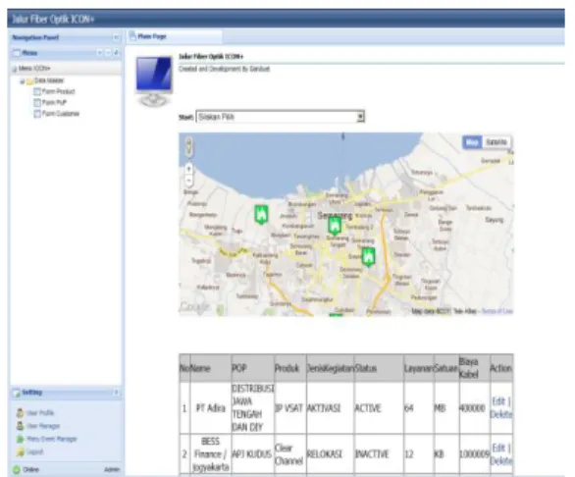
Task: Open the Form PoP tree item
Action: pos(50,102)
